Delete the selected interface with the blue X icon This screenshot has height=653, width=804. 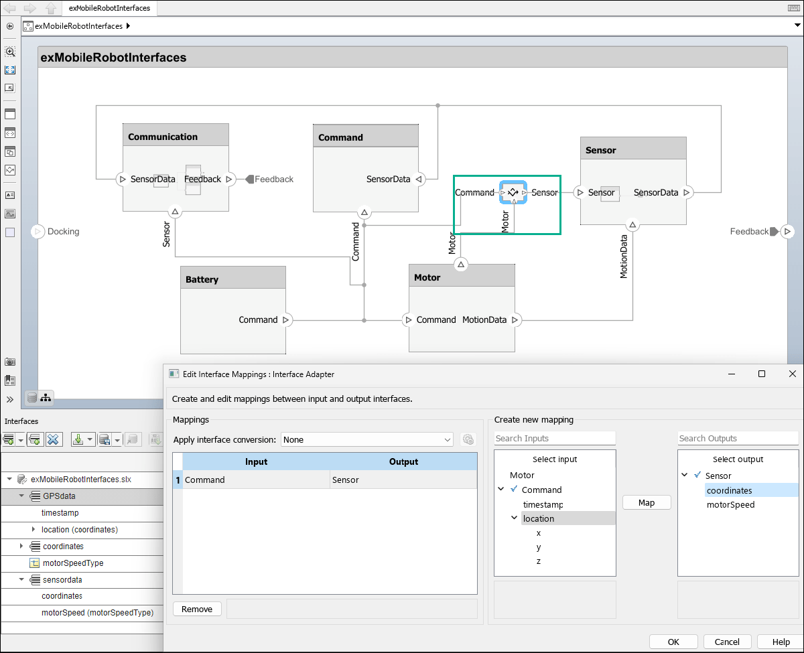click(x=52, y=439)
